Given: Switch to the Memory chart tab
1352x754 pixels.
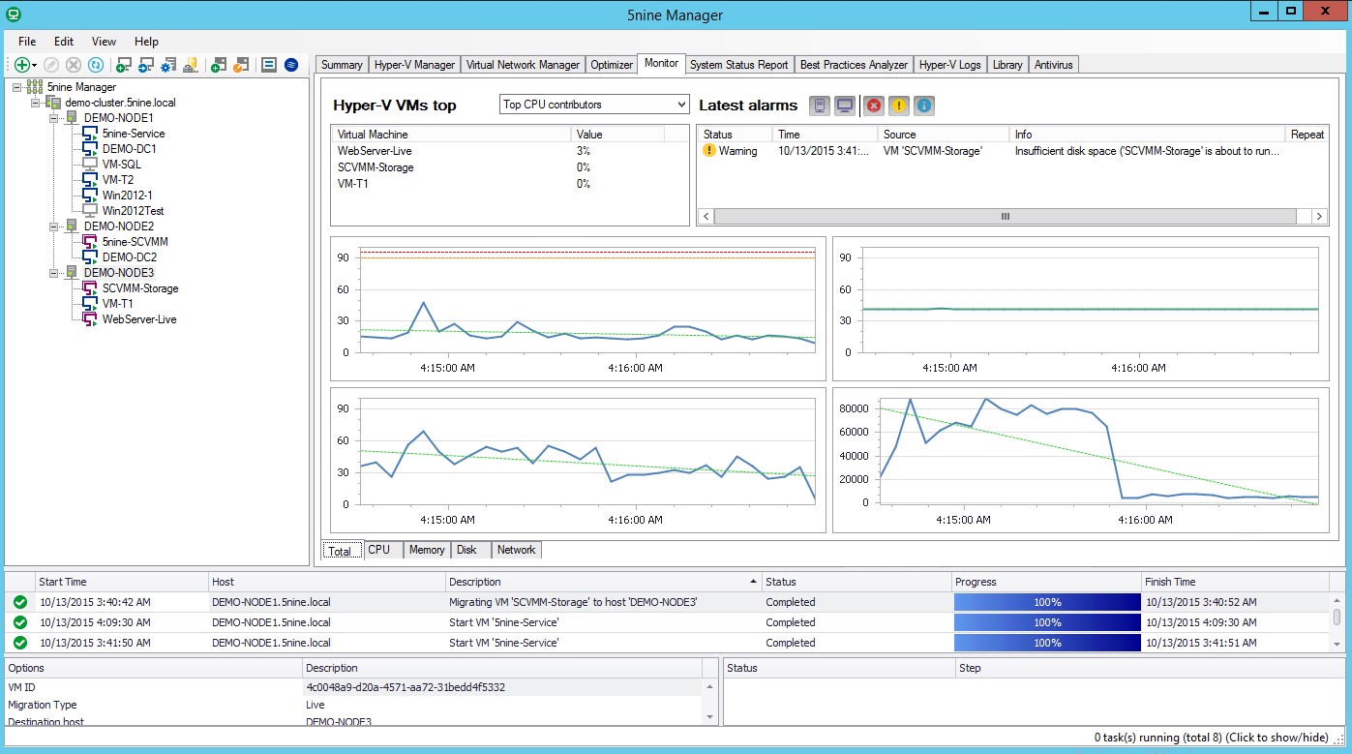Looking at the screenshot, I should (x=426, y=550).
